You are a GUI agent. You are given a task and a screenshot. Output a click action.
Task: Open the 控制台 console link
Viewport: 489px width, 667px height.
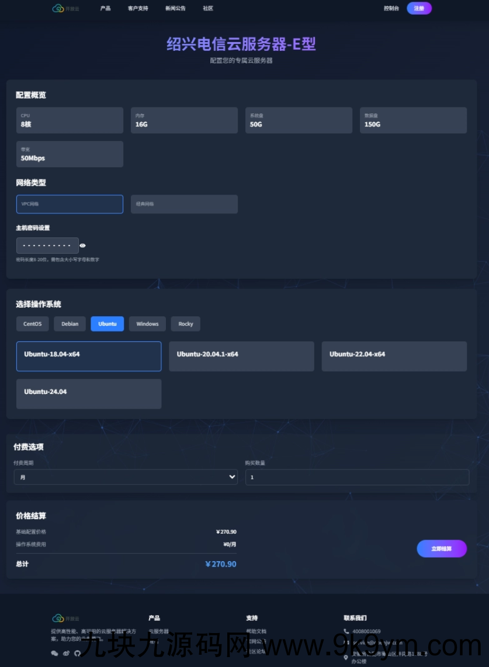(x=391, y=9)
